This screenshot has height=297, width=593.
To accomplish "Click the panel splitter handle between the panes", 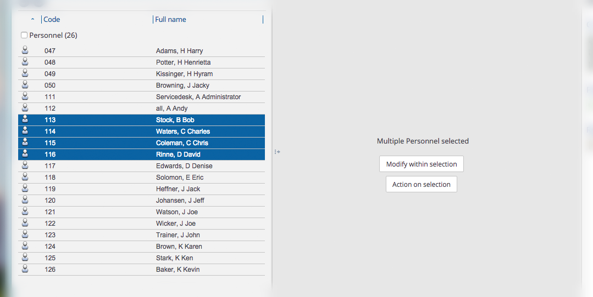I will coord(278,152).
